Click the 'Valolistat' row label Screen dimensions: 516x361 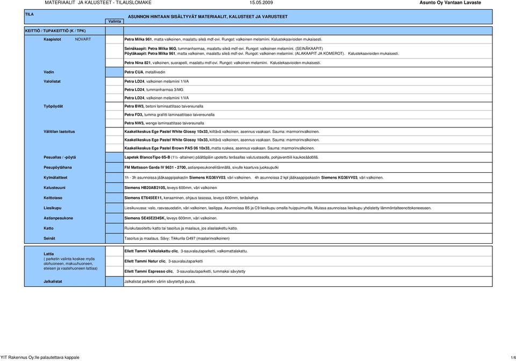tap(52, 81)
